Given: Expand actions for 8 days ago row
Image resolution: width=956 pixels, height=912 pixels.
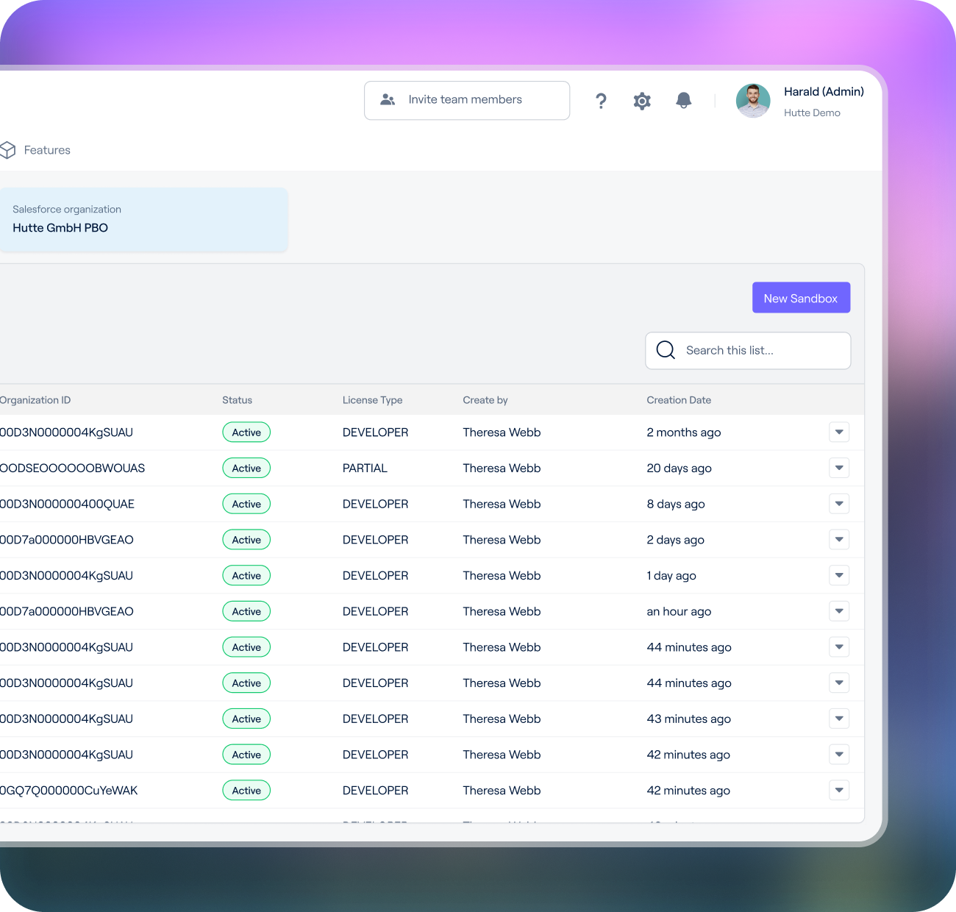Looking at the screenshot, I should 839,504.
